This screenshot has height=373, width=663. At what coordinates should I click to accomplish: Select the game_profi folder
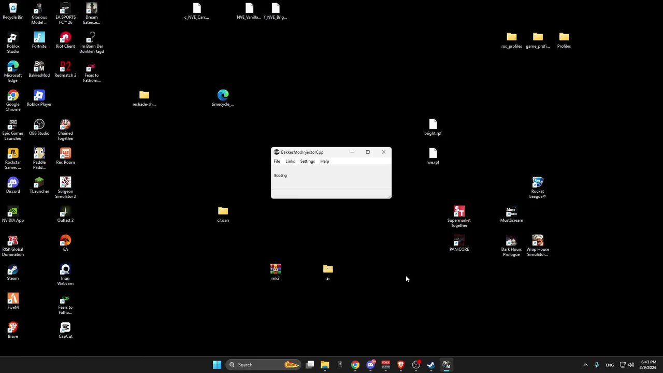538,40
